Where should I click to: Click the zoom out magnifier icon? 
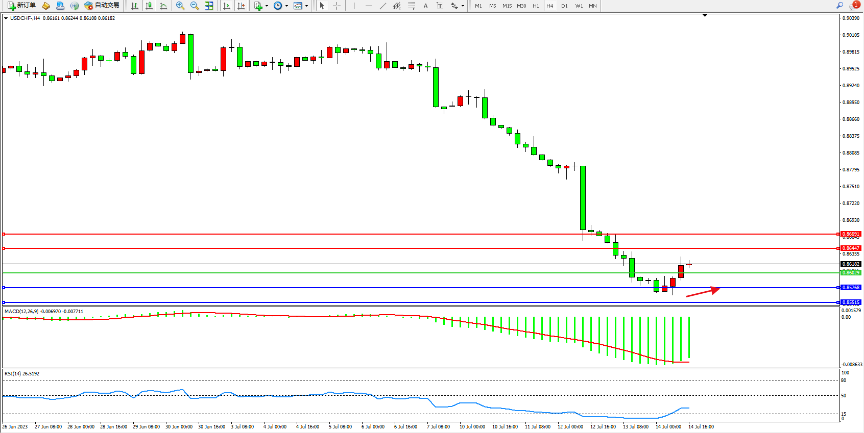click(x=195, y=6)
